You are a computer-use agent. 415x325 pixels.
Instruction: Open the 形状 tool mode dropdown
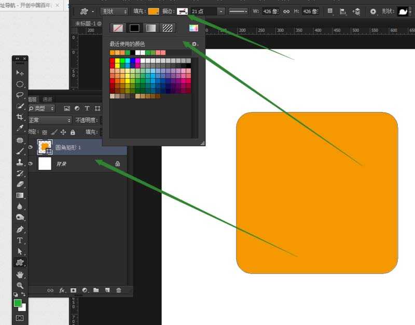[x=114, y=11]
